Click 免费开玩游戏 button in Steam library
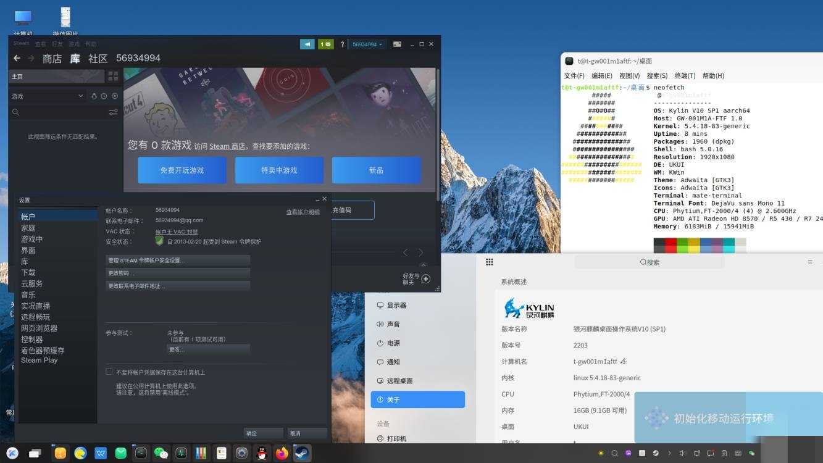The width and height of the screenshot is (823, 463). click(182, 170)
